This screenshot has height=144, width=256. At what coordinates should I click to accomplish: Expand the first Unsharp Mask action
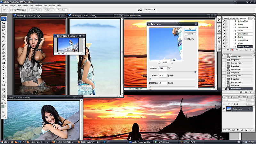pyautogui.click(x=236, y=21)
